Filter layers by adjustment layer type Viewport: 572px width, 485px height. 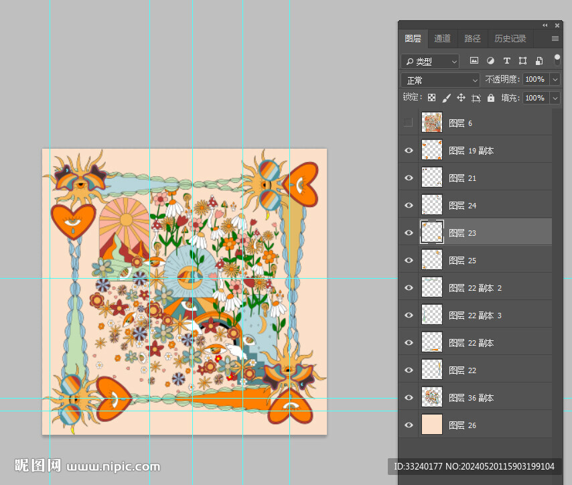click(490, 61)
